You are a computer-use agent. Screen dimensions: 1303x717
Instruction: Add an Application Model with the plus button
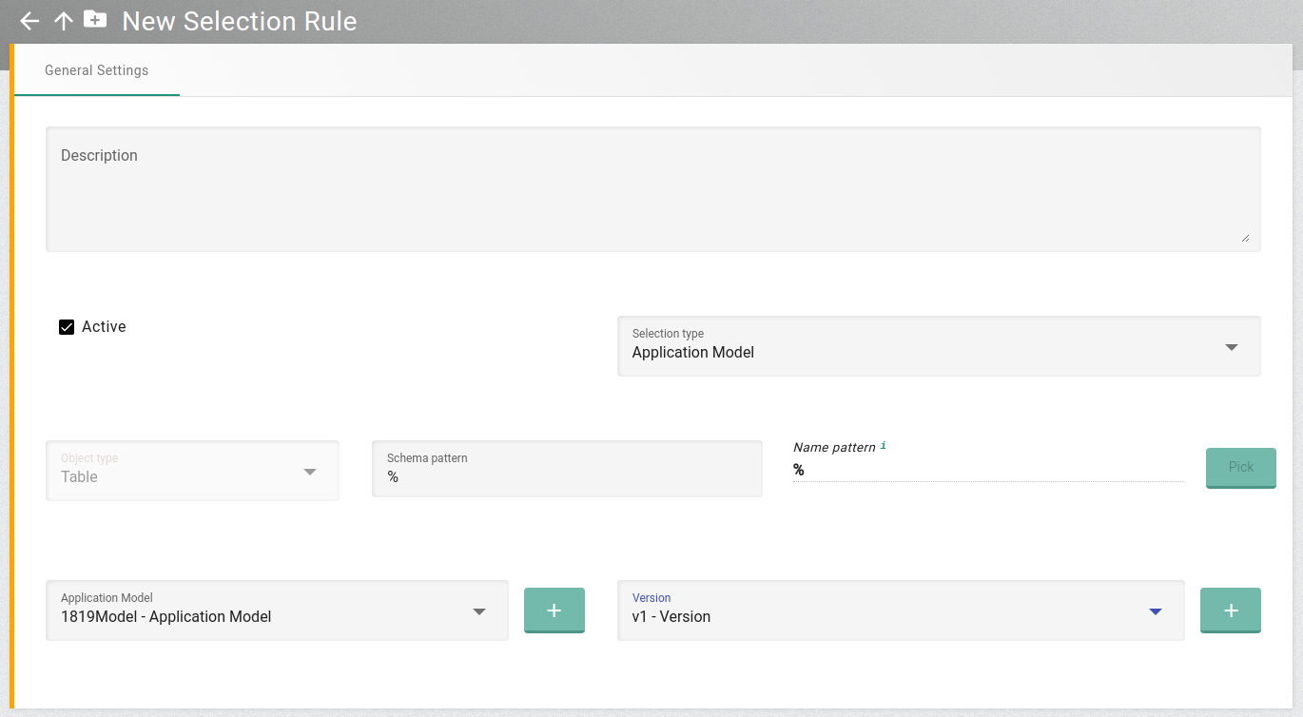click(554, 610)
